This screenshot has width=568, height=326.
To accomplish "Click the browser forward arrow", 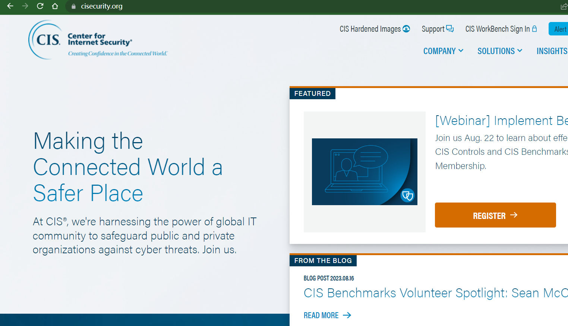I will pyautogui.click(x=25, y=6).
